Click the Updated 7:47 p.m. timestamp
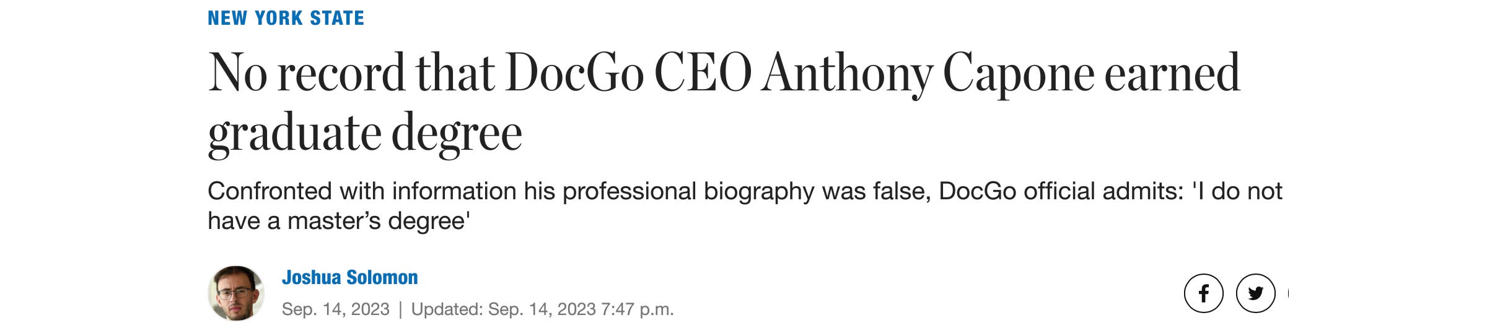1487x323 pixels. point(542,309)
